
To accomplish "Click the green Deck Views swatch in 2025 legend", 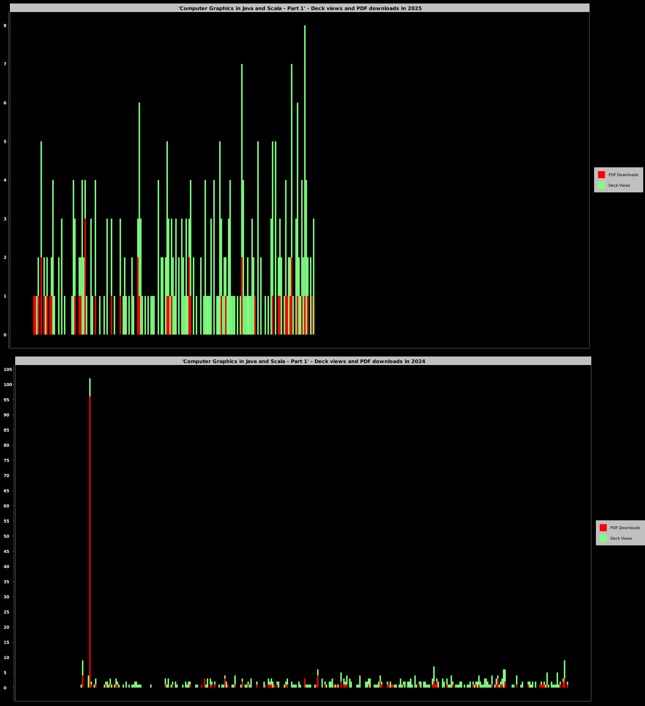I will [x=601, y=185].
